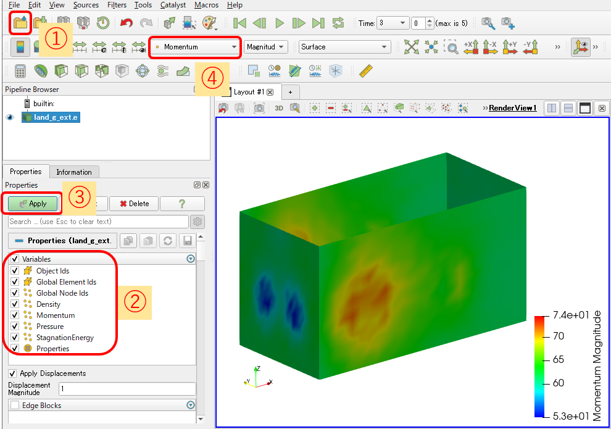Screen dimensions: 611x429
Task: Open the Filters menu
Action: [x=117, y=5]
